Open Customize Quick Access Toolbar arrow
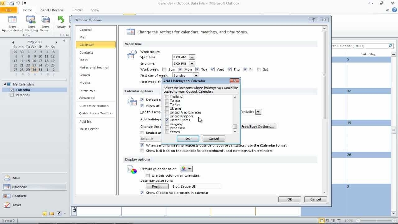398x224 pixels. pyautogui.click(x=25, y=3)
